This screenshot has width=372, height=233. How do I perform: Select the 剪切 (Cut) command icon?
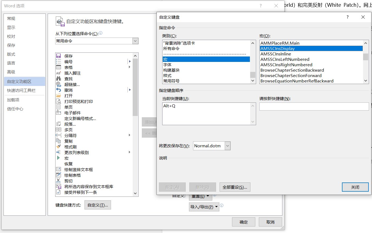click(x=58, y=181)
